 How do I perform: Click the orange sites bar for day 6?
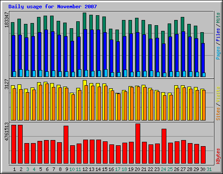pos(47,102)
